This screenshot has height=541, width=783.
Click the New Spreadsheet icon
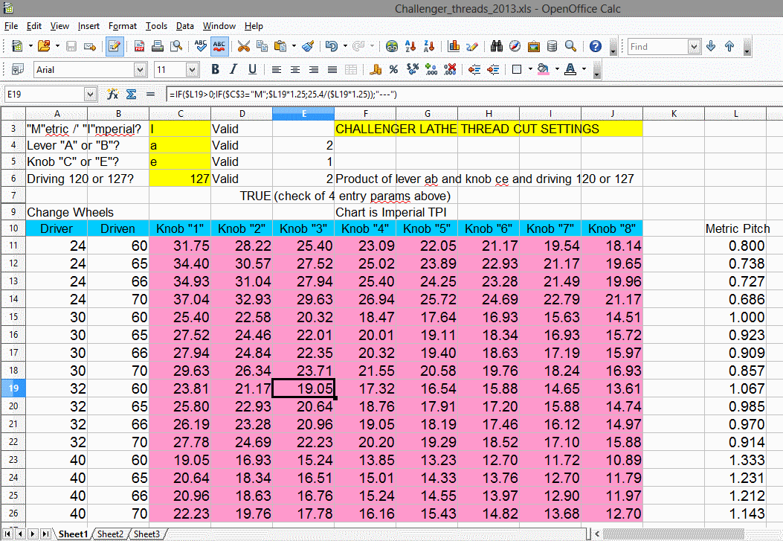click(x=17, y=46)
